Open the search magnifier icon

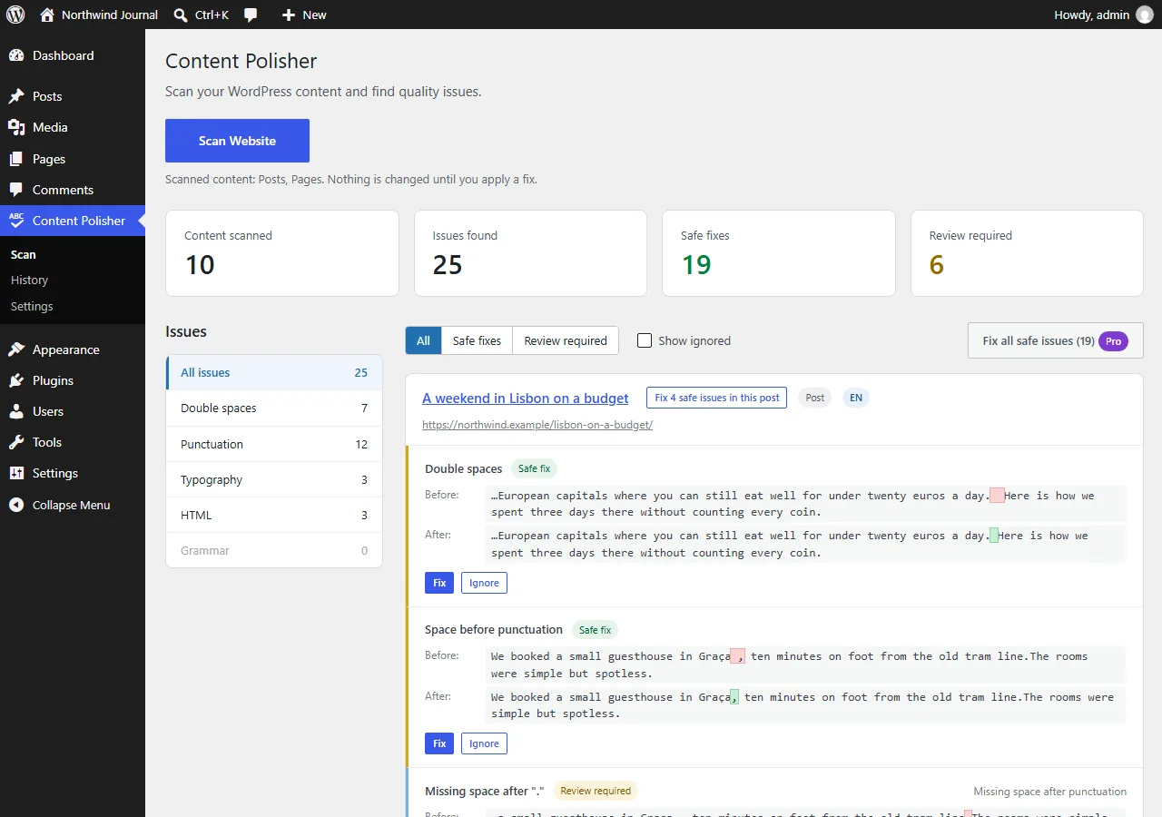pyautogui.click(x=181, y=15)
